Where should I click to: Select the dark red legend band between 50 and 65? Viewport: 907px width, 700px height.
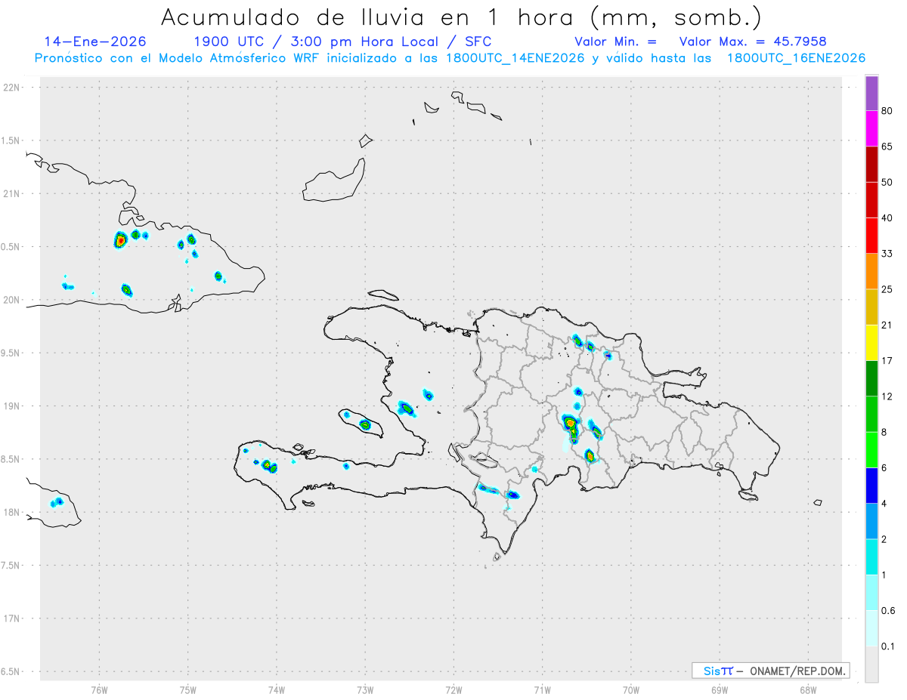871,165
